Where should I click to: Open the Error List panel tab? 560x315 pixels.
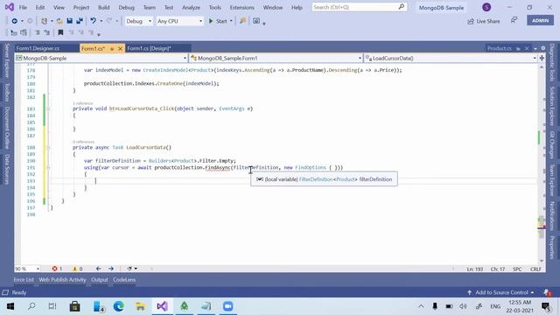coord(24,280)
